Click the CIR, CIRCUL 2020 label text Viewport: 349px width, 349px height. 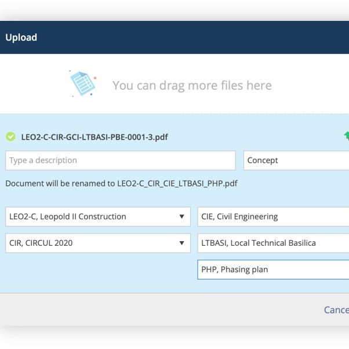[41, 243]
